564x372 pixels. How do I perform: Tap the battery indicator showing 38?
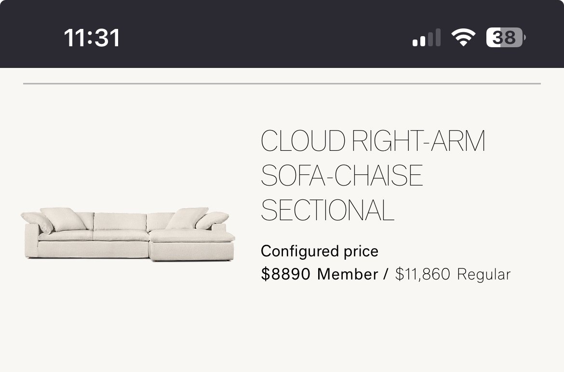click(506, 38)
